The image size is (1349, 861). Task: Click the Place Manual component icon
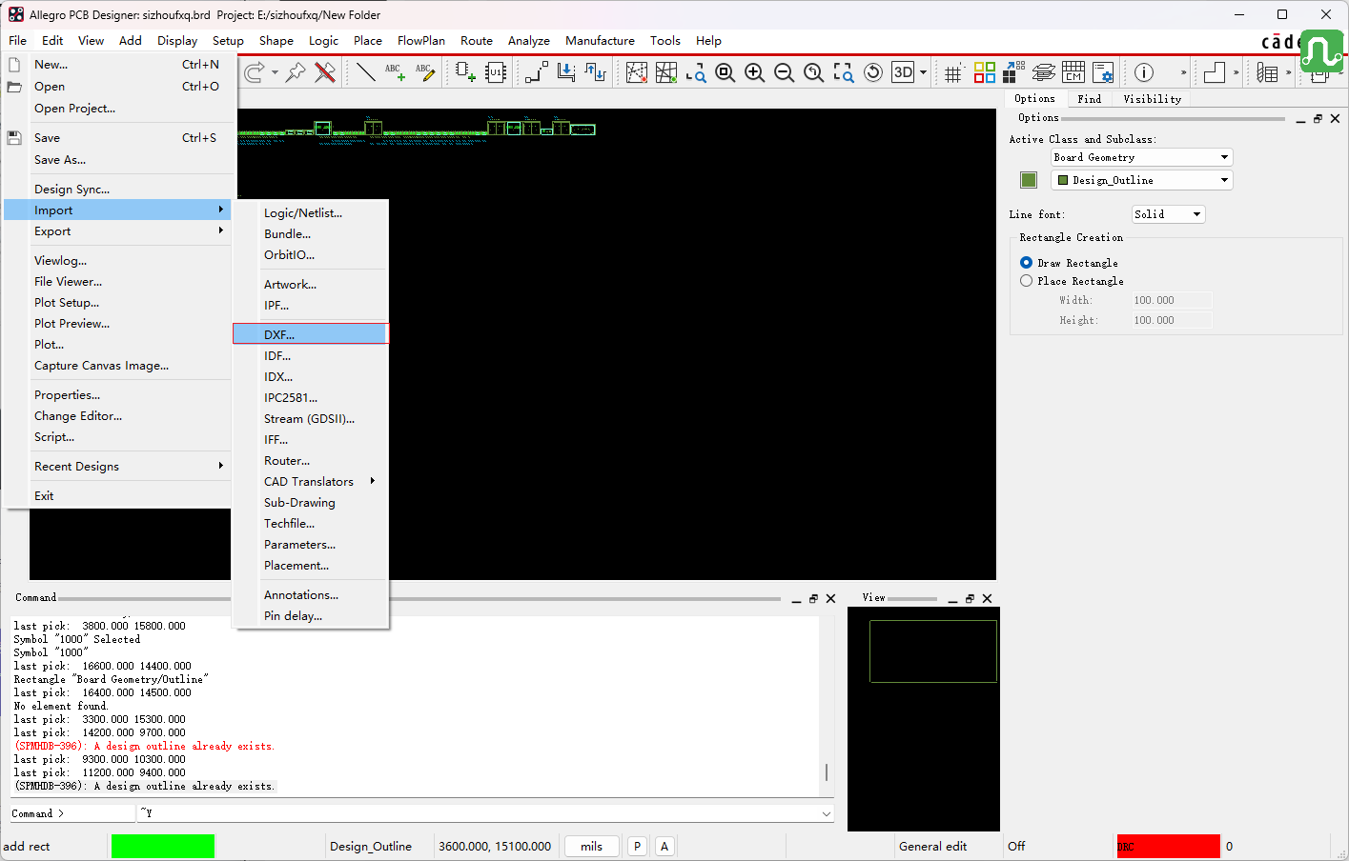click(465, 72)
